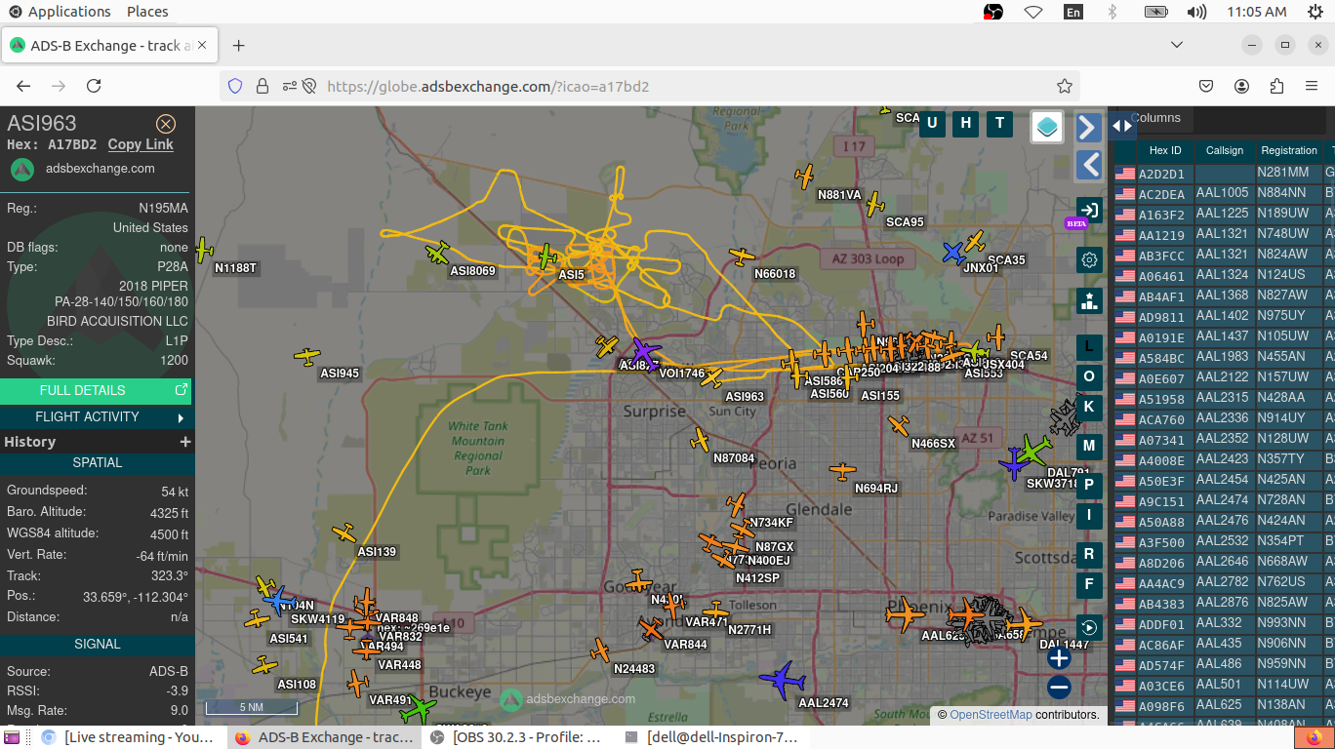
Task: Select the ASI139 aircraft icon
Action: point(344,532)
